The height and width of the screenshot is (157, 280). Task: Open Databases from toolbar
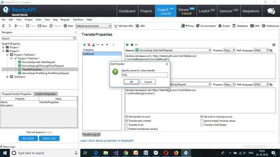point(240,26)
